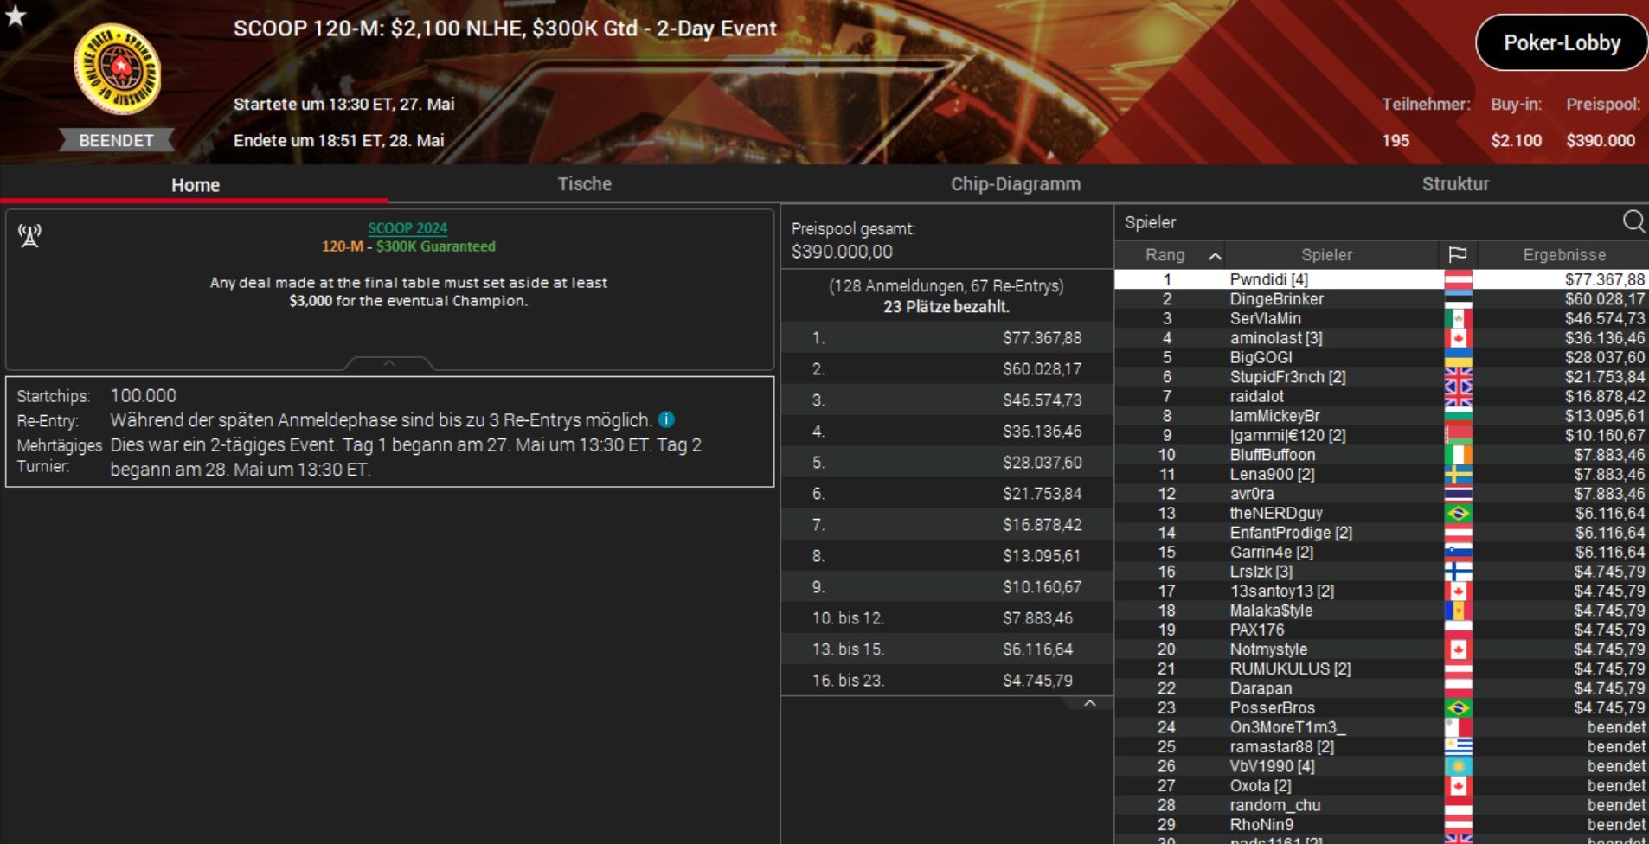The image size is (1649, 844).
Task: Click the favorite star icon
Action: 16,16
